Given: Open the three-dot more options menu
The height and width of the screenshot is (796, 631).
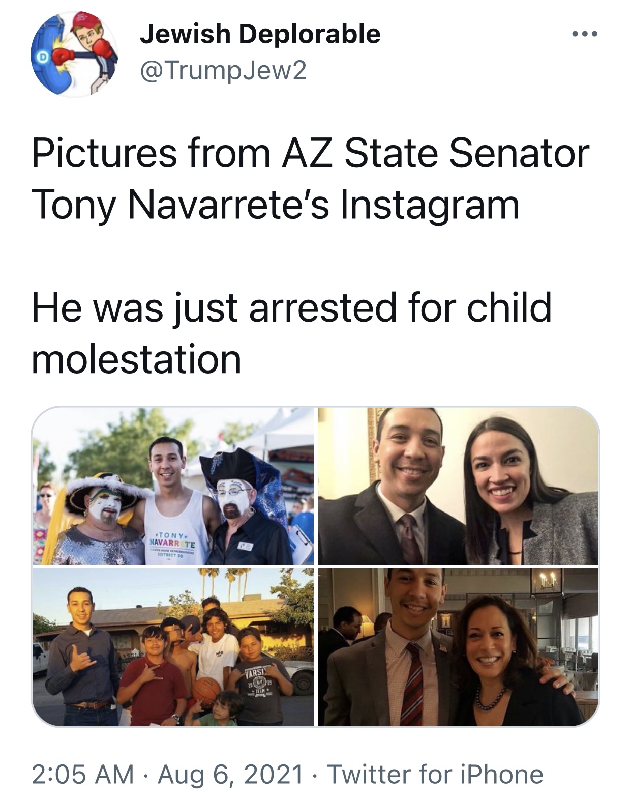Looking at the screenshot, I should pyautogui.click(x=584, y=35).
